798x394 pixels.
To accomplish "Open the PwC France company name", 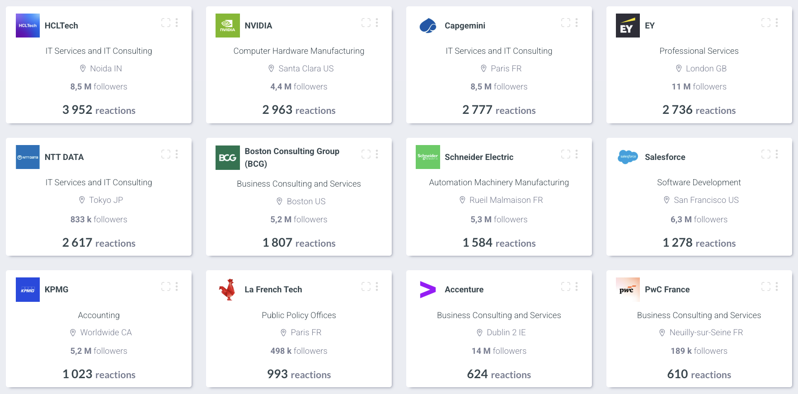I will click(667, 290).
